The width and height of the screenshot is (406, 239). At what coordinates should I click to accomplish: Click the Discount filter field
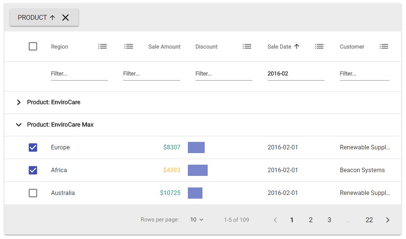point(224,74)
